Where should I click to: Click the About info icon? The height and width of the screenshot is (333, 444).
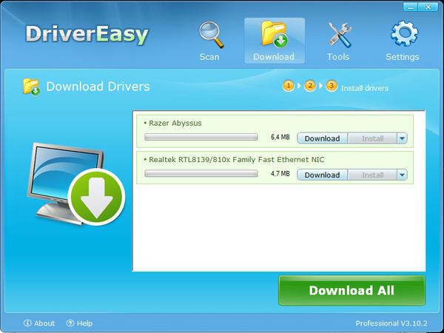(x=27, y=323)
